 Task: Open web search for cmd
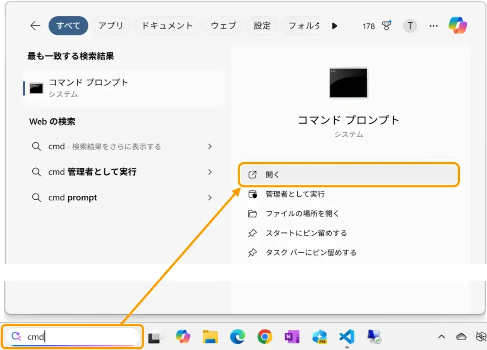[104, 146]
